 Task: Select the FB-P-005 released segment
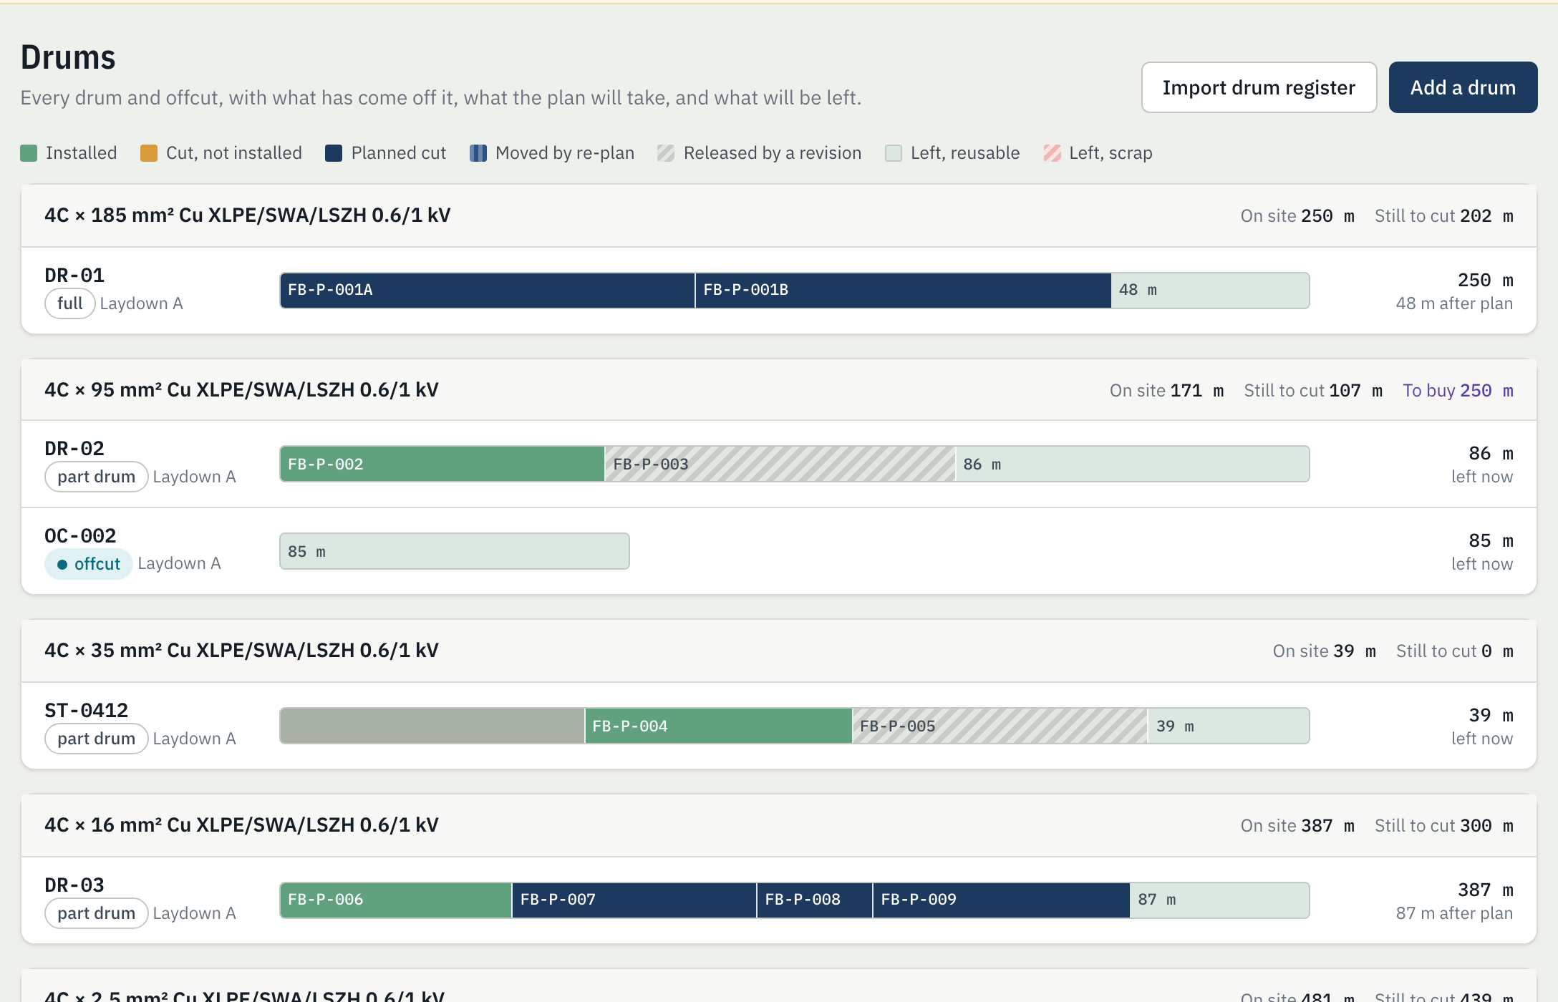point(1000,726)
